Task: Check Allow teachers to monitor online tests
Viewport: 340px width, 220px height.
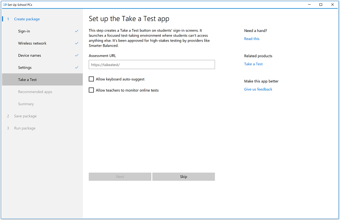Action: 92,90
